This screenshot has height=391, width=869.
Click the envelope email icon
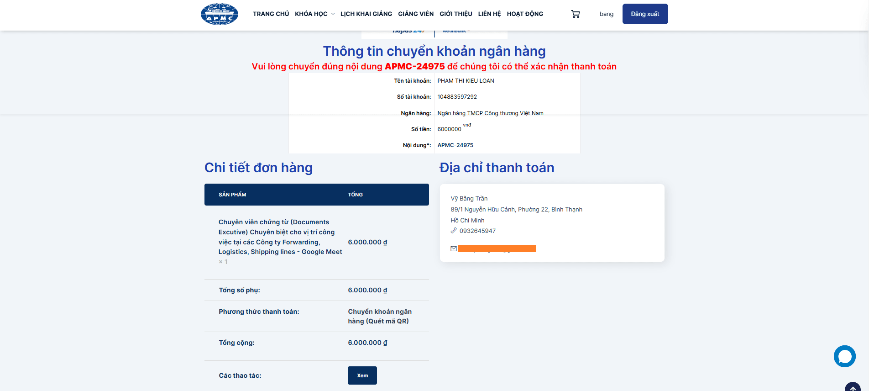tap(454, 248)
